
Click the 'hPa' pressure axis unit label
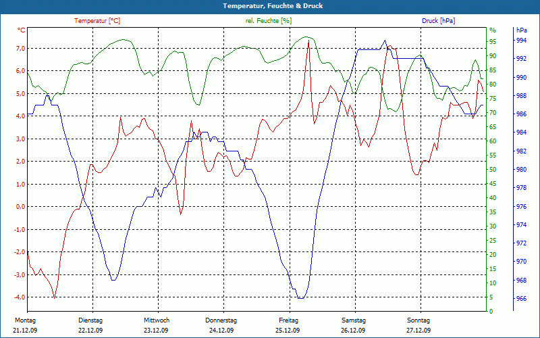pos(522,30)
